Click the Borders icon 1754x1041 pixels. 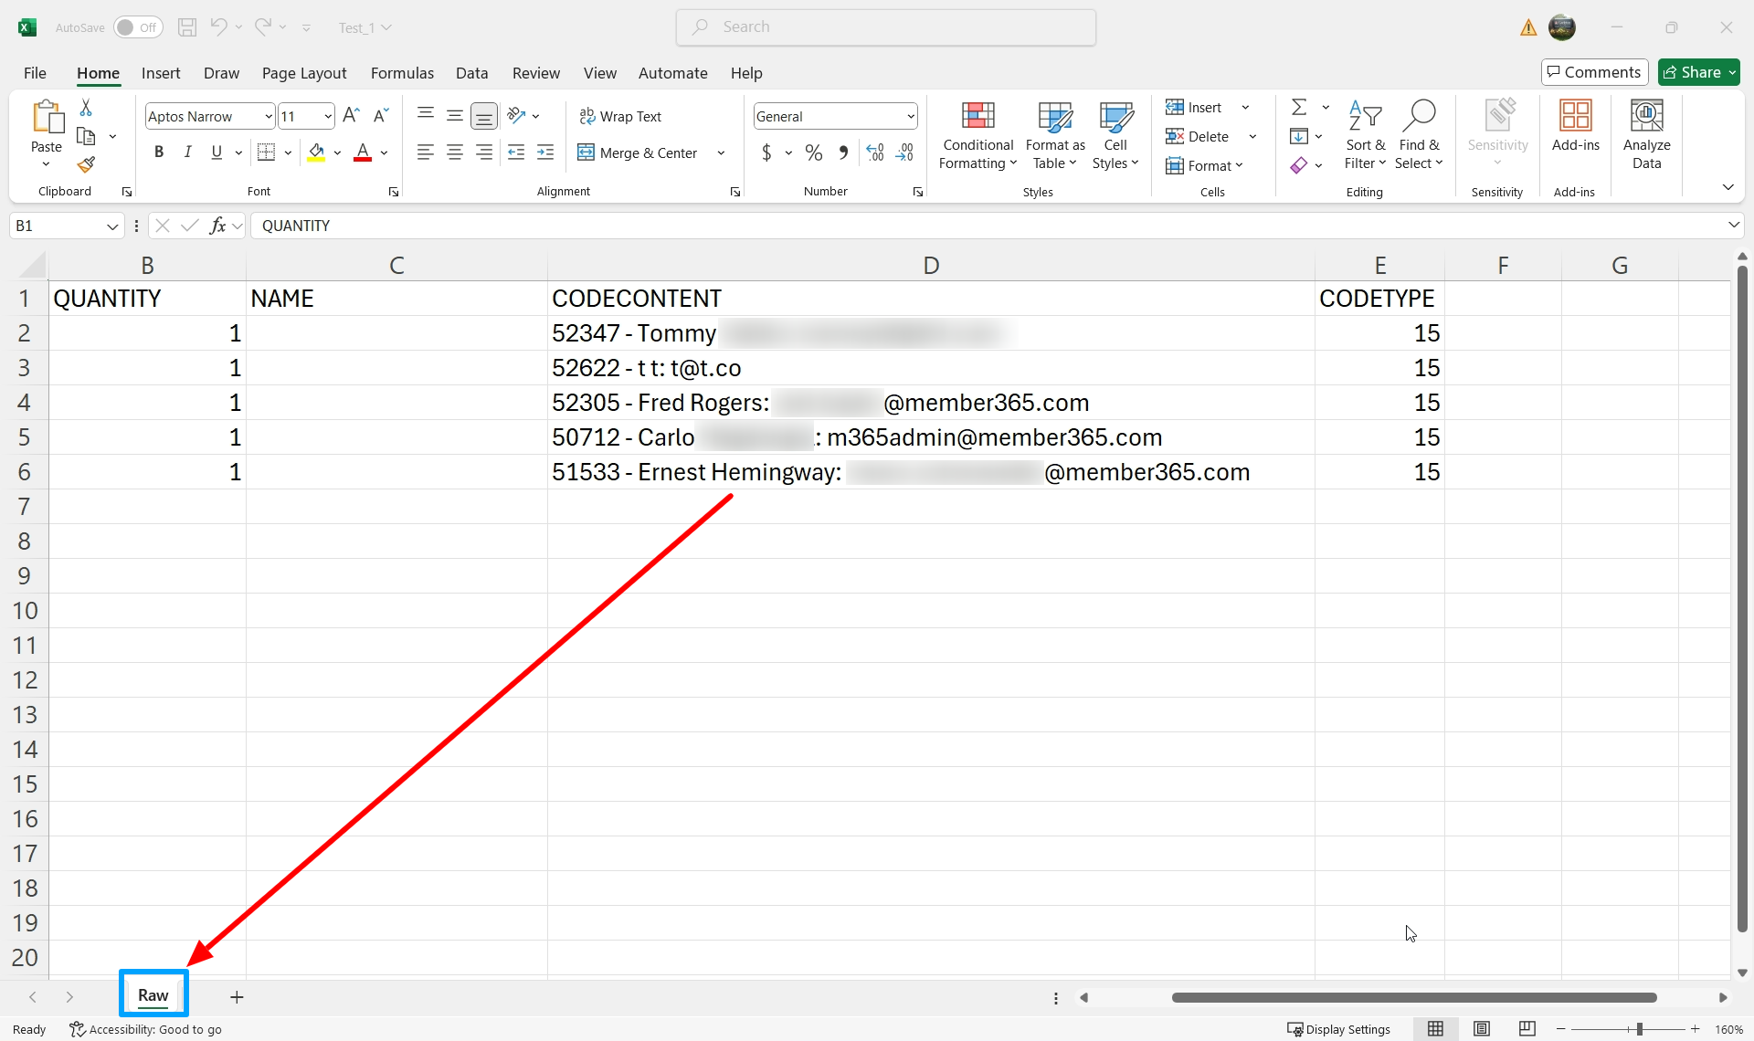pyautogui.click(x=266, y=152)
